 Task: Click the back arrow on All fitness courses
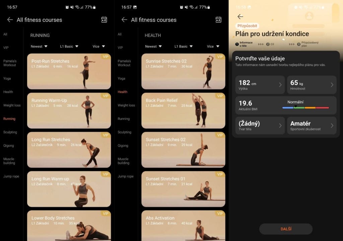(10, 20)
